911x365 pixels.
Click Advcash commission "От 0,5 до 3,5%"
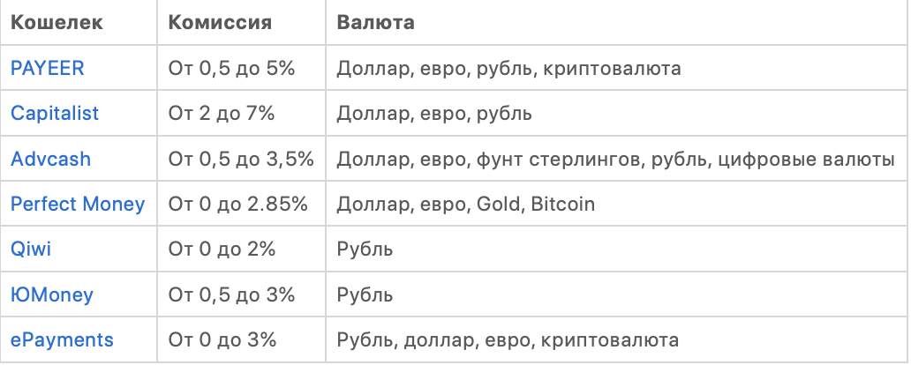pyautogui.click(x=241, y=160)
